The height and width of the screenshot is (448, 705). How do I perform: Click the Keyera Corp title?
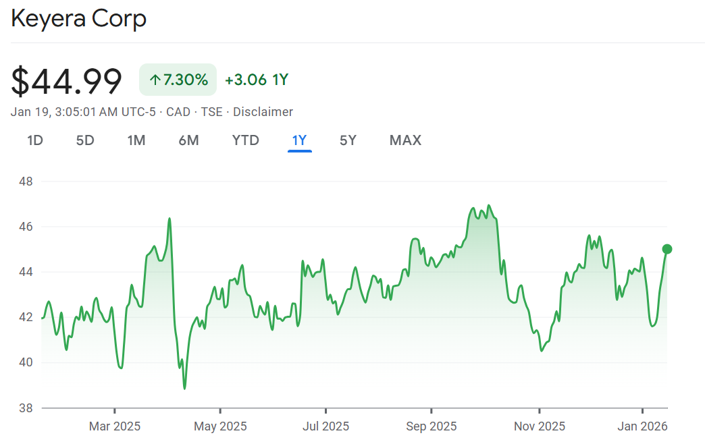click(78, 19)
